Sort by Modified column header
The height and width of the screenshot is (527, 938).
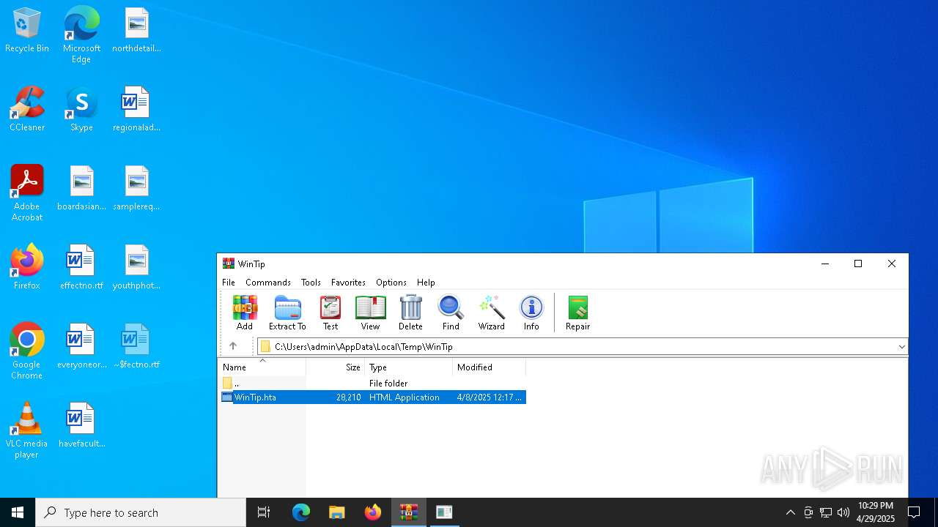(490, 367)
